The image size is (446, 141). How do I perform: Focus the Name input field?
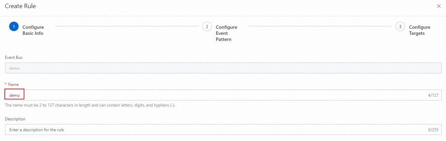click(x=217, y=95)
